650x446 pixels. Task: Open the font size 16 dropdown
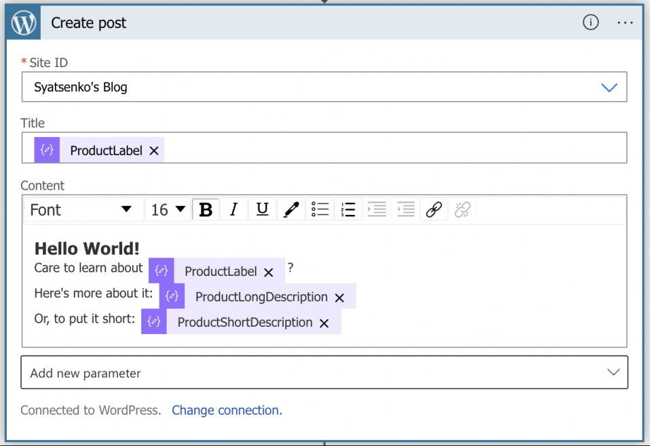[x=168, y=209]
